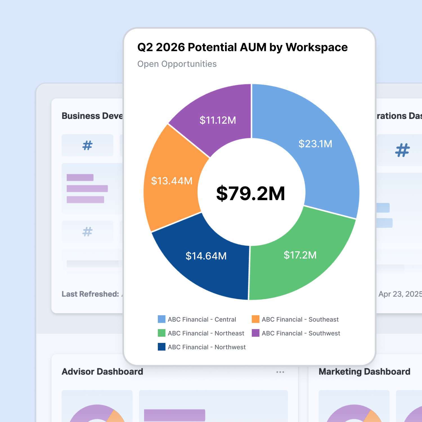Click the hash icon in Operations Dashboard
This screenshot has height=422, width=422.
point(402,150)
